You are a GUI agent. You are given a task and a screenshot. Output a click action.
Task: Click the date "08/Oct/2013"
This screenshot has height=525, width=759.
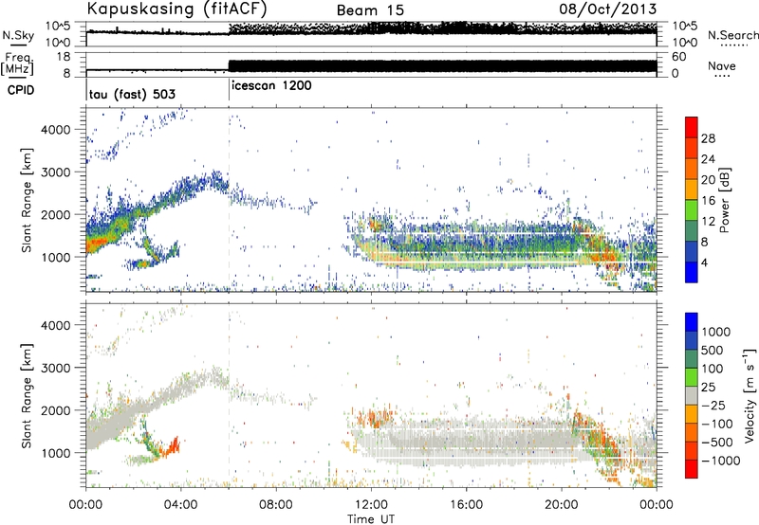pyautogui.click(x=608, y=9)
